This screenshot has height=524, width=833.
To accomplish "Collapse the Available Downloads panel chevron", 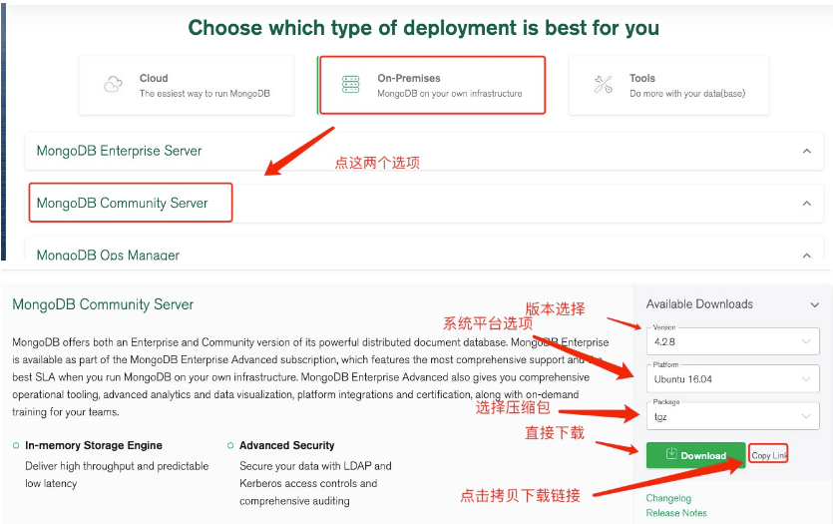I will (814, 304).
